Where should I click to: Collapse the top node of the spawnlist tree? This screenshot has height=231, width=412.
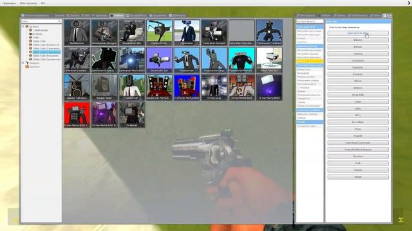[23, 26]
